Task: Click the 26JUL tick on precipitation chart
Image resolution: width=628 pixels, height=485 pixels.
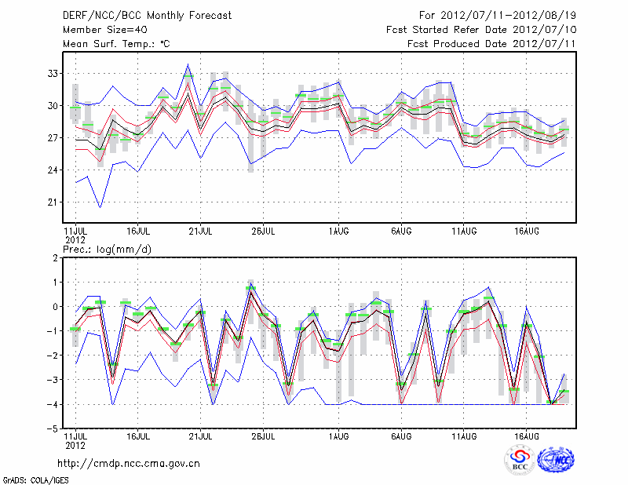Action: pos(263,436)
